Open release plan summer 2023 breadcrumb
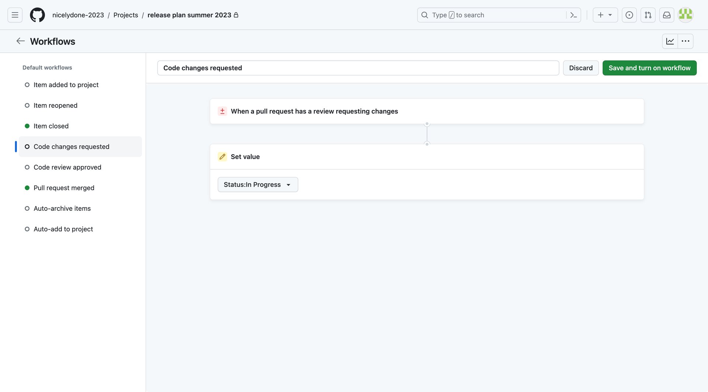 coord(189,15)
